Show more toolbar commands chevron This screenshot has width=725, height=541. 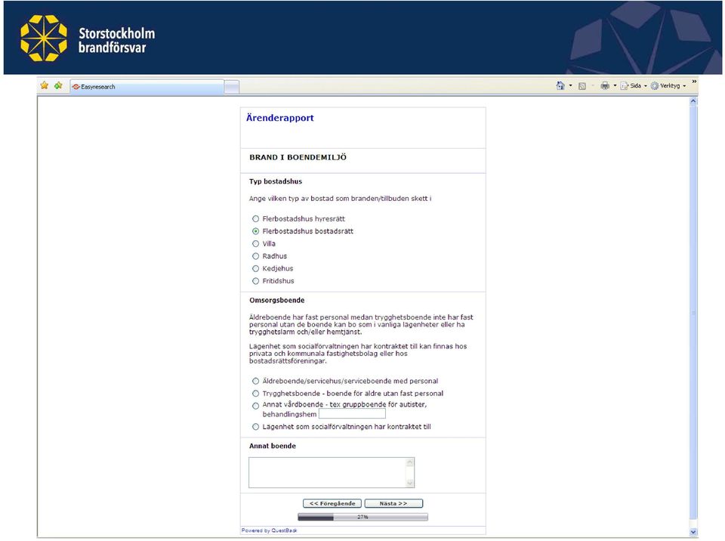pos(694,82)
